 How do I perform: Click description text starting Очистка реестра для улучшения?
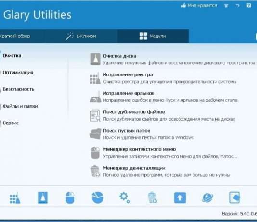coord(169,82)
